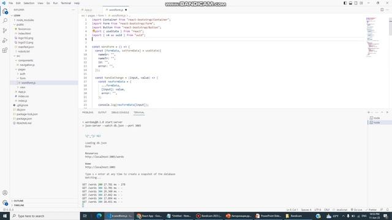Screen dimensions: 392x220
Task: Open the File menu
Action: (11, 3)
